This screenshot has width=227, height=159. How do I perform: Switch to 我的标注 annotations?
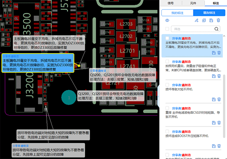[x=177, y=13]
